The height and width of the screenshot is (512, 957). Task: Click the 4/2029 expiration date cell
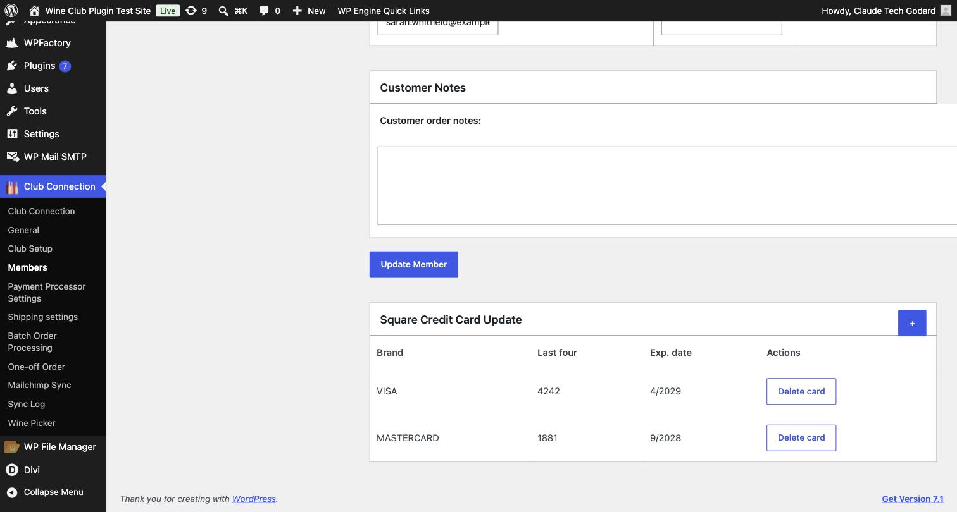(x=665, y=391)
